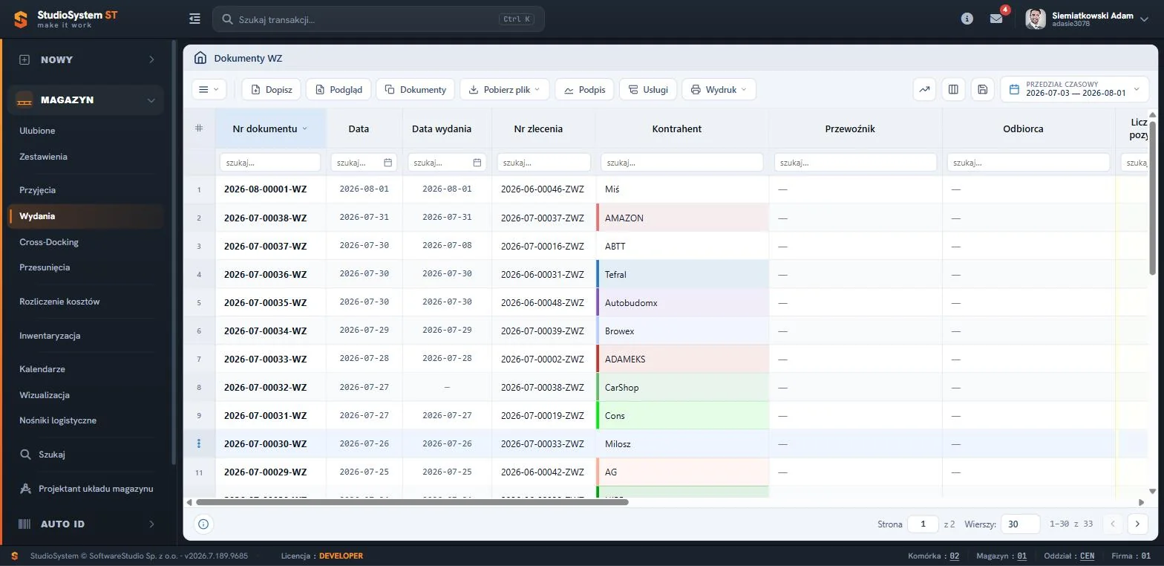1164x566 pixels.
Task: Open Ulubione in the sidebar
Action: pos(37,131)
